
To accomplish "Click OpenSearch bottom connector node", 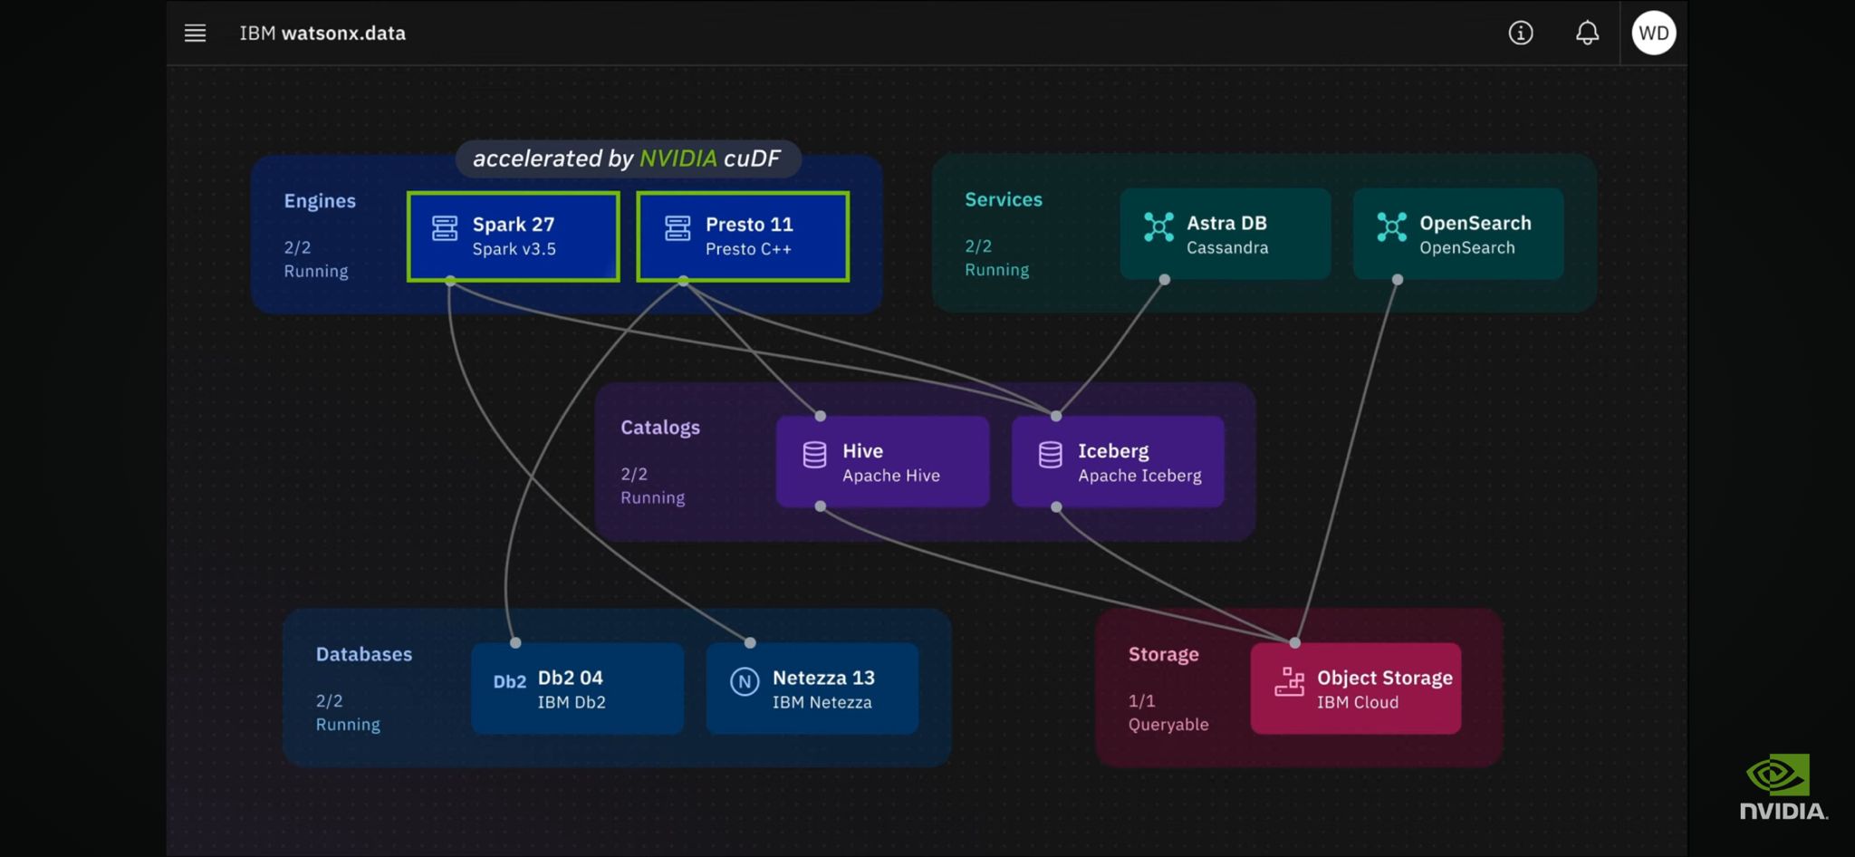I will [x=1398, y=280].
